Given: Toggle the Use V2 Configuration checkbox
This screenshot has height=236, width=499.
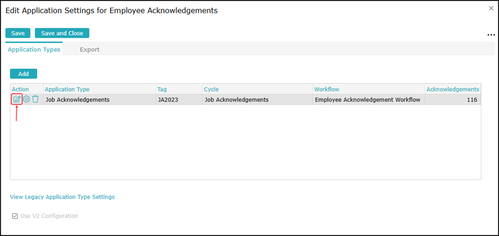Looking at the screenshot, I should [15, 216].
